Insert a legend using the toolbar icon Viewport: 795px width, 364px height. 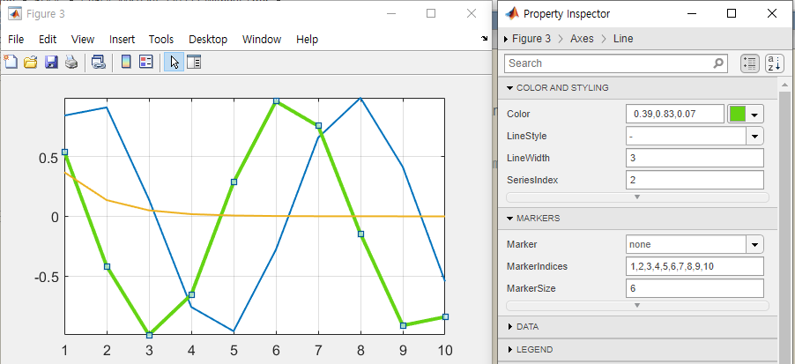click(x=146, y=63)
